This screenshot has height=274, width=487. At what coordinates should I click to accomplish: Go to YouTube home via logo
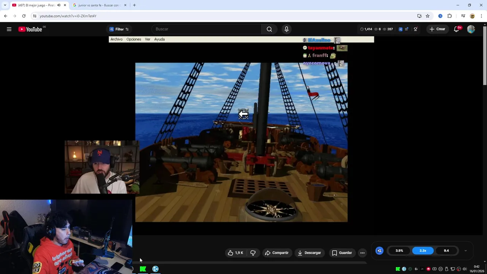30,29
